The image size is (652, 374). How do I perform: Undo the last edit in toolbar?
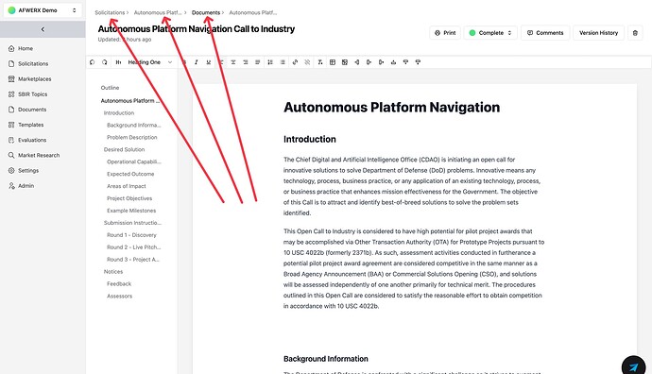click(x=93, y=62)
